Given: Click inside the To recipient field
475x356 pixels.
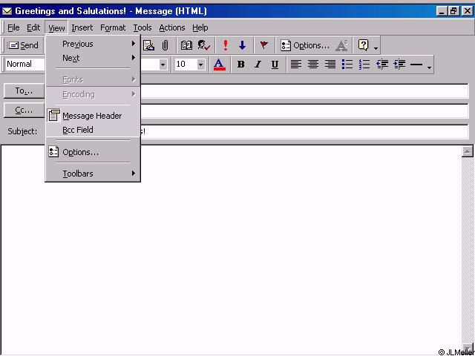Looking at the screenshot, I should click(304, 91).
